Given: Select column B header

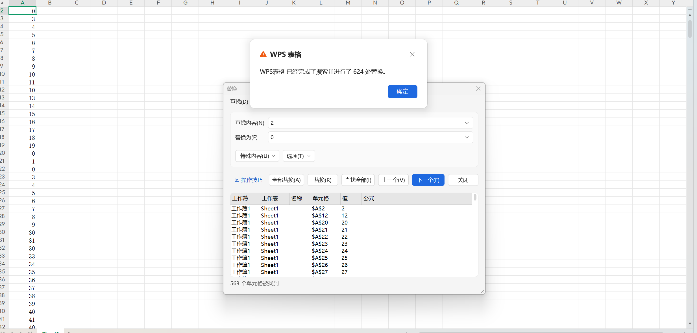Looking at the screenshot, I should tap(50, 3).
